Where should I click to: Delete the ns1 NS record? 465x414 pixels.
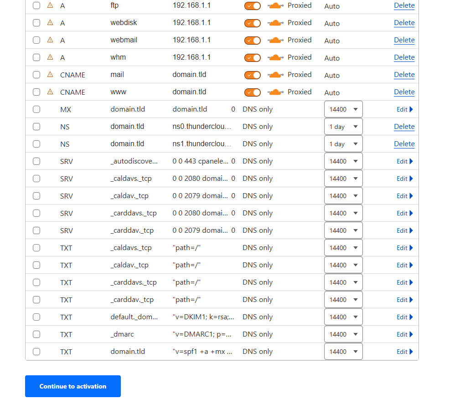(x=404, y=144)
